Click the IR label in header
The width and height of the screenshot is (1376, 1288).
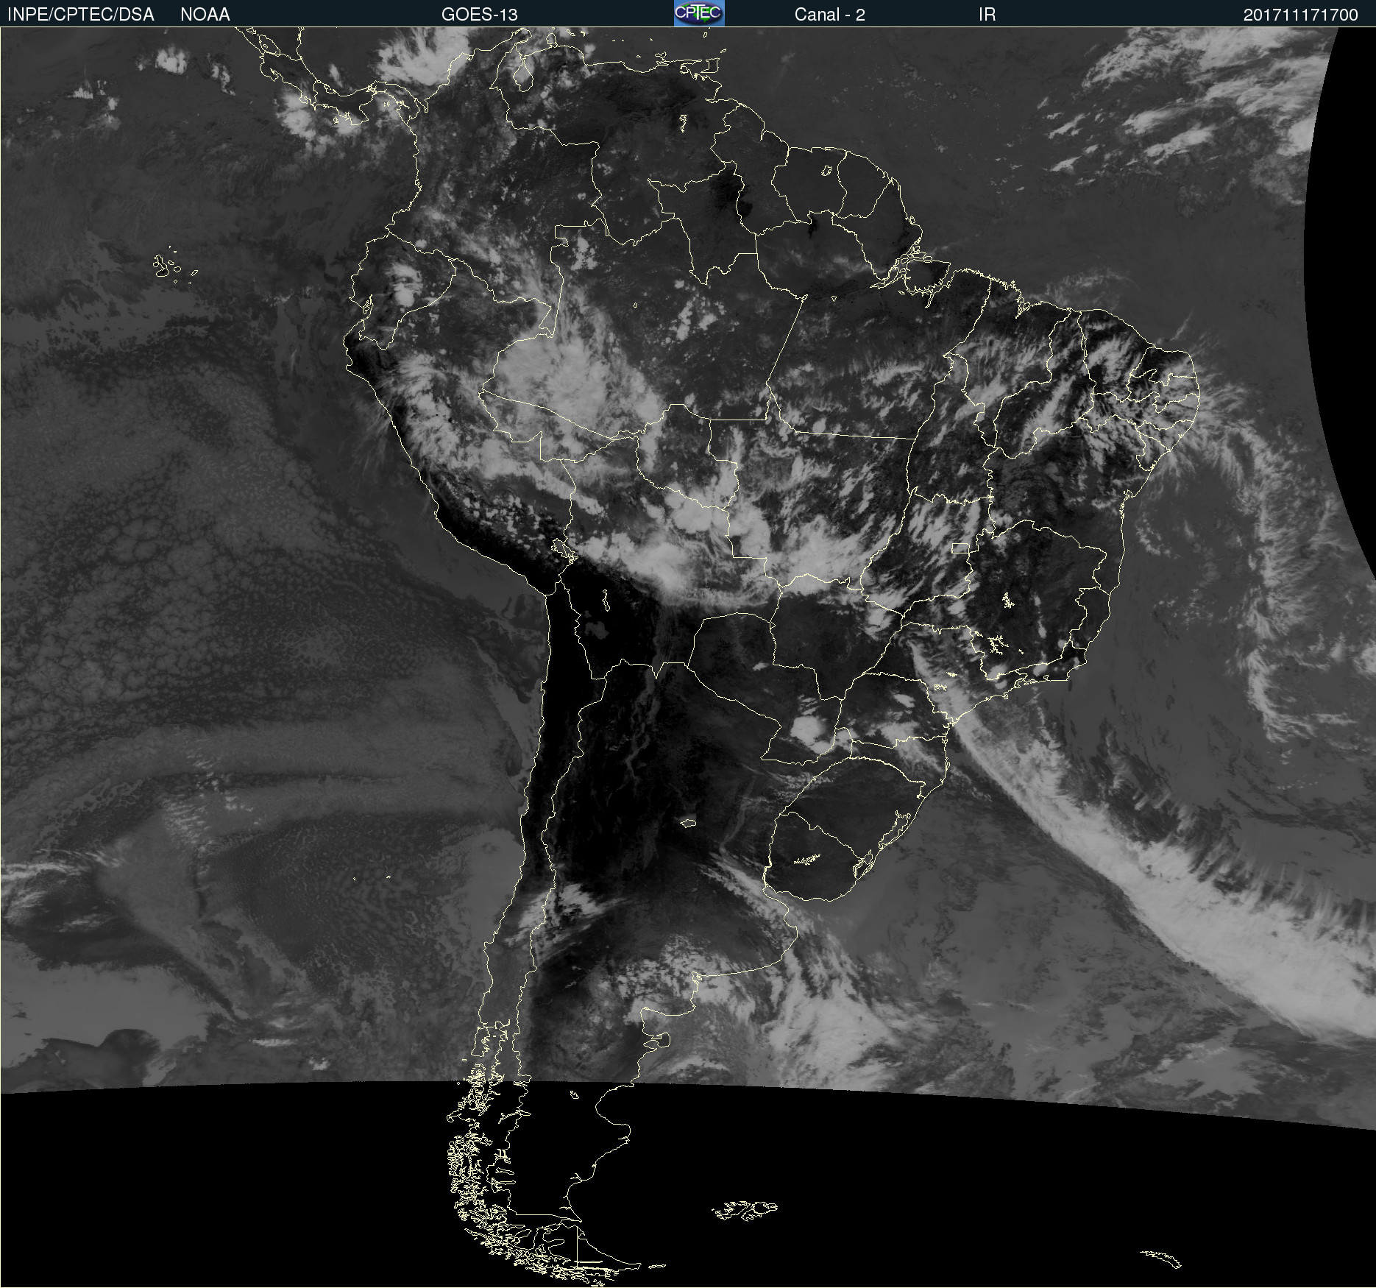pyautogui.click(x=987, y=15)
